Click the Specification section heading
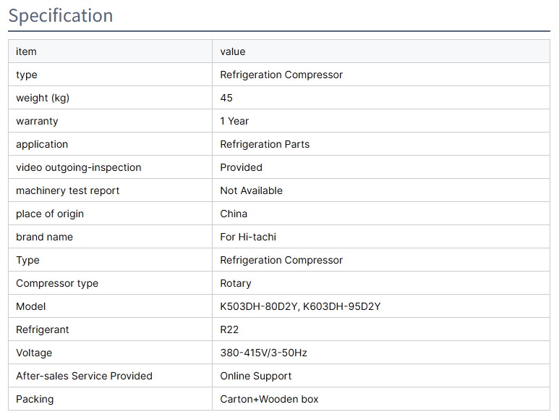 click(x=61, y=16)
